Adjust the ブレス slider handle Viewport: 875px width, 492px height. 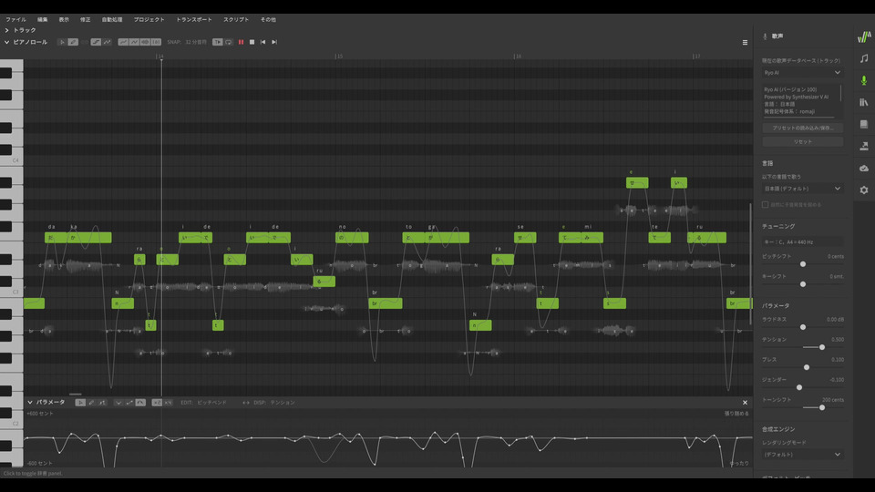click(807, 367)
